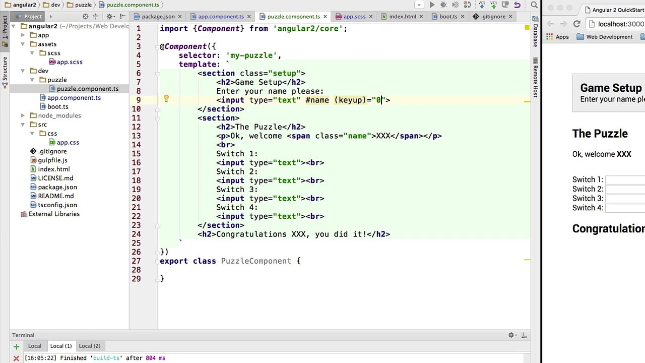Screen dimensions: 645x363
Task: Close the package.json tab
Action: point(180,17)
